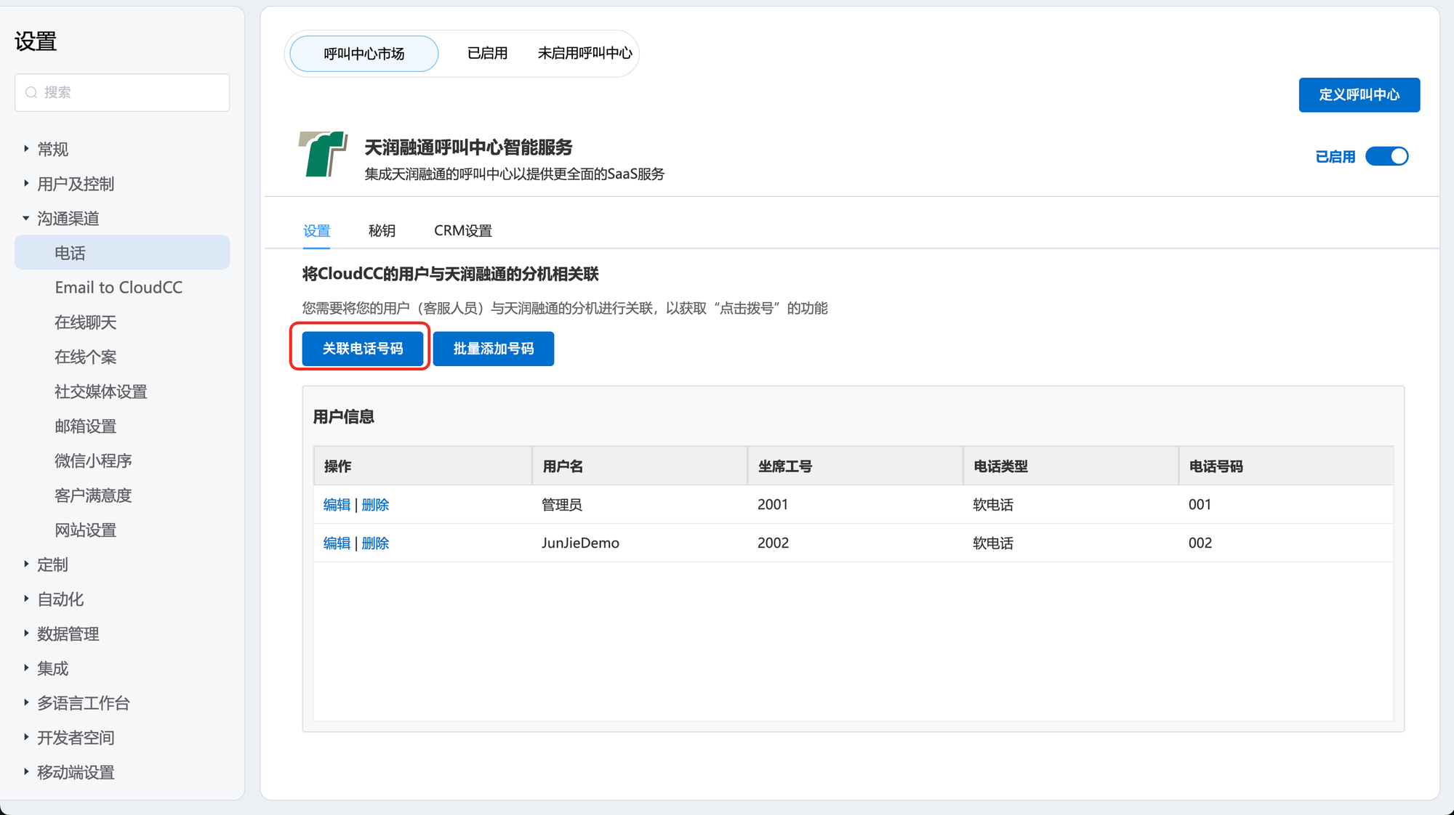Click the 批量添加号码 button
This screenshot has width=1454, height=815.
[493, 349]
